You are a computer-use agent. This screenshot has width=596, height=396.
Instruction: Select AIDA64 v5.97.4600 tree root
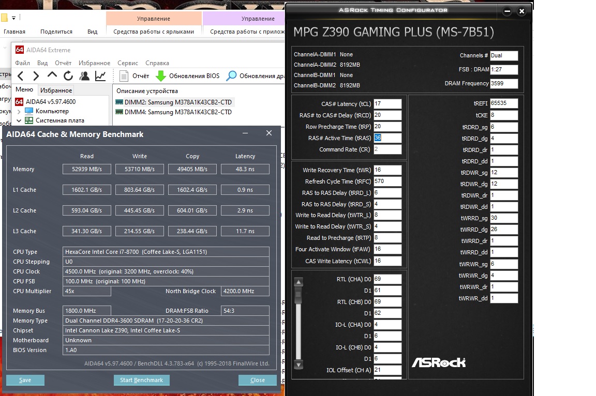click(x=46, y=102)
